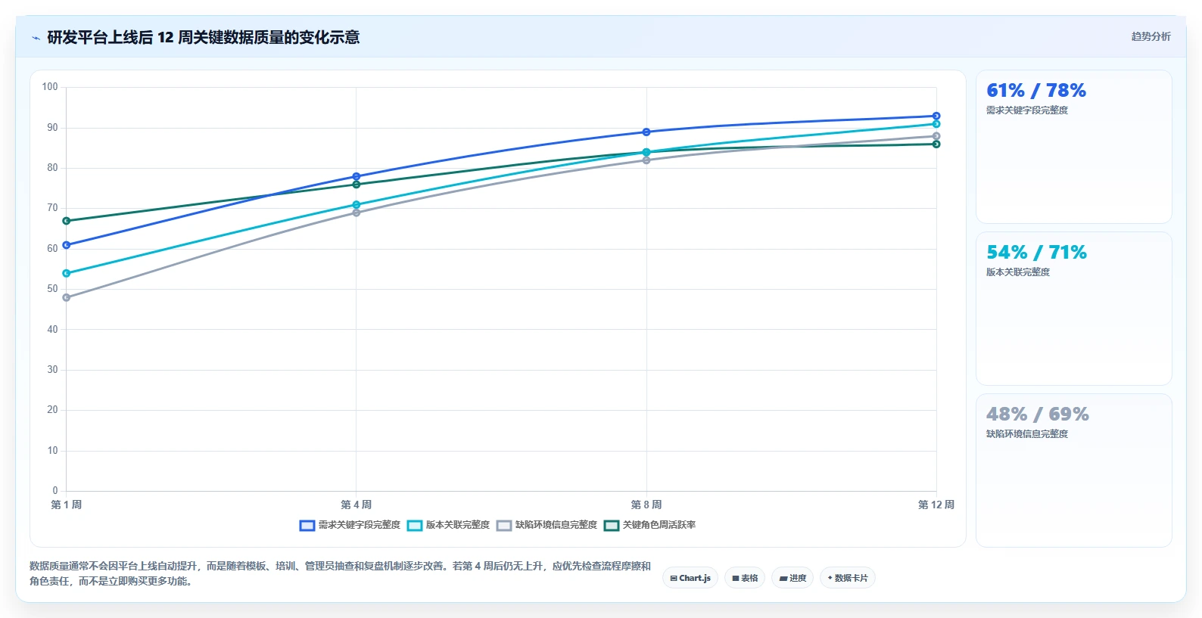Select the dark green line's 第 12 周 point
Screen dimensions: 1202x618
(x=936, y=144)
